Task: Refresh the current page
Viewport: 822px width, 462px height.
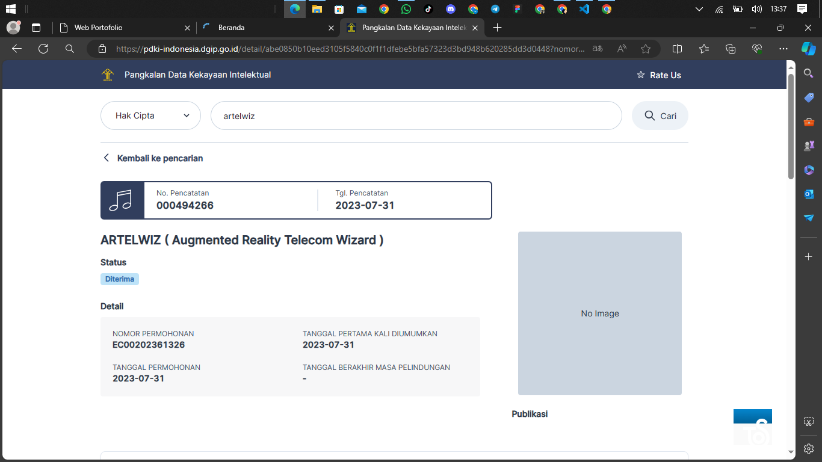Action: pyautogui.click(x=43, y=49)
